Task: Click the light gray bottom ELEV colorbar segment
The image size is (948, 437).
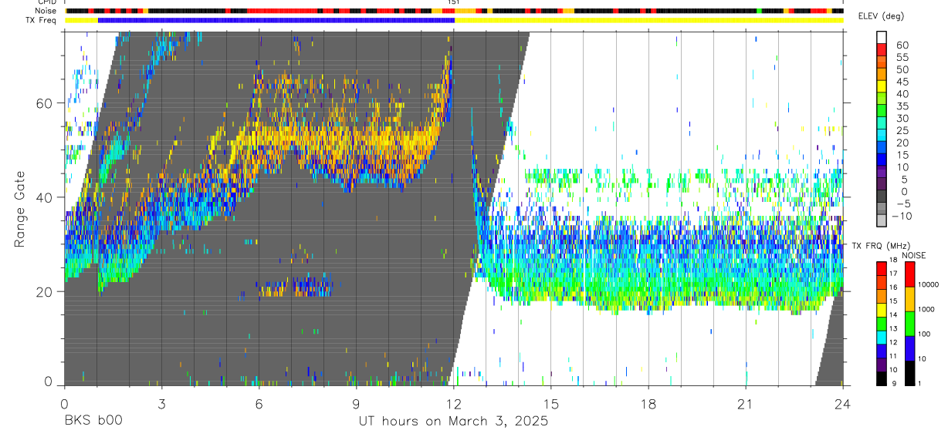Action: click(882, 221)
